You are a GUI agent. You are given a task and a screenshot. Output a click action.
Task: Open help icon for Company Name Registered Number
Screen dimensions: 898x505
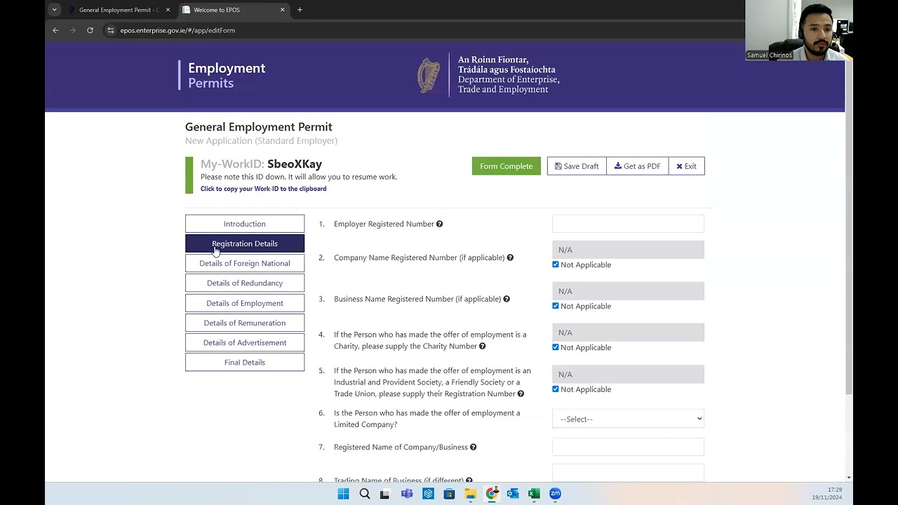point(510,257)
